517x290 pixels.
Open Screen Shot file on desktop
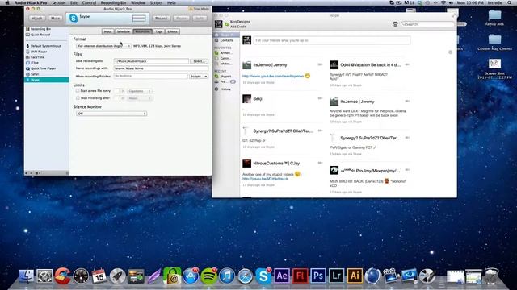(494, 68)
